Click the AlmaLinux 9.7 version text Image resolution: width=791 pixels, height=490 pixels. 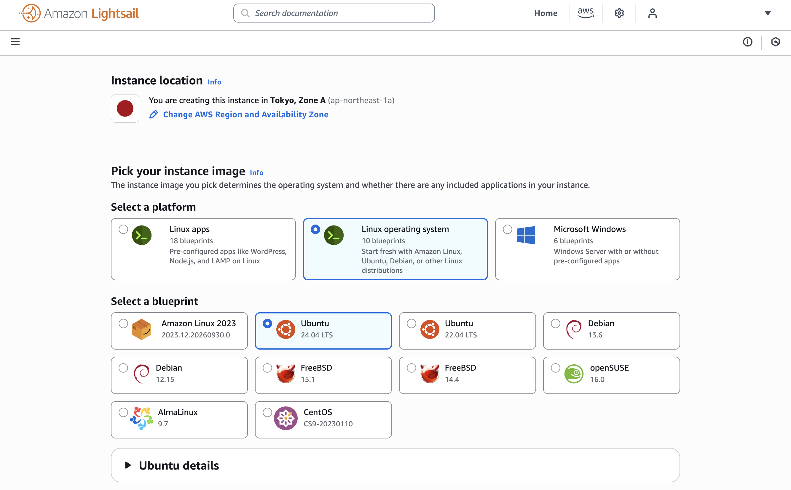point(163,424)
